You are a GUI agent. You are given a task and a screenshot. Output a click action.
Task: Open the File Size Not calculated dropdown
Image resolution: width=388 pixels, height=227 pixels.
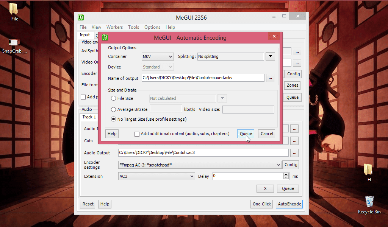coord(222,98)
